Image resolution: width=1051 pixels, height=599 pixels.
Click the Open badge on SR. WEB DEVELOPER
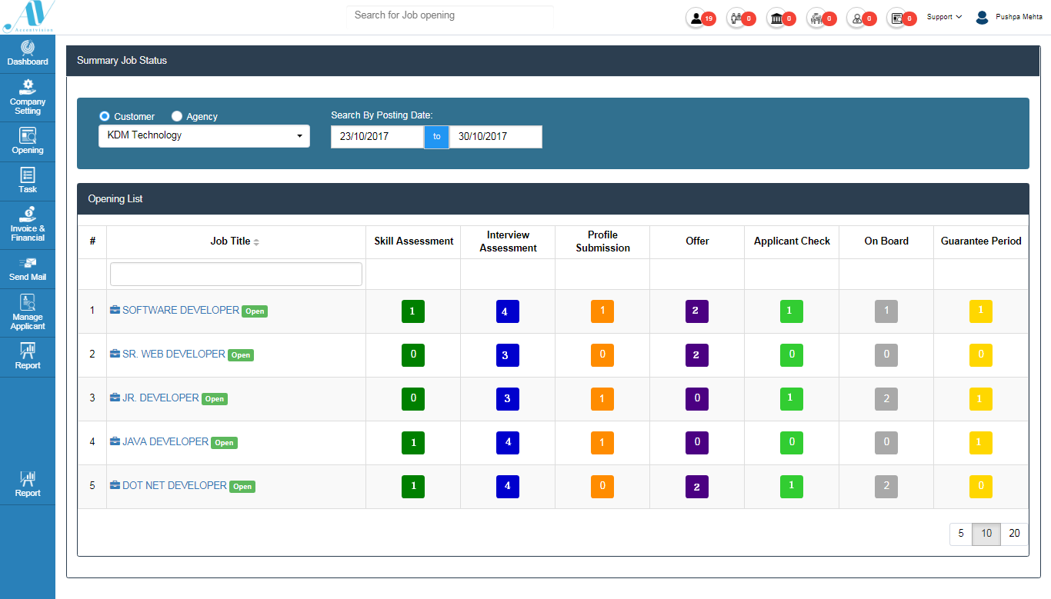click(x=241, y=355)
